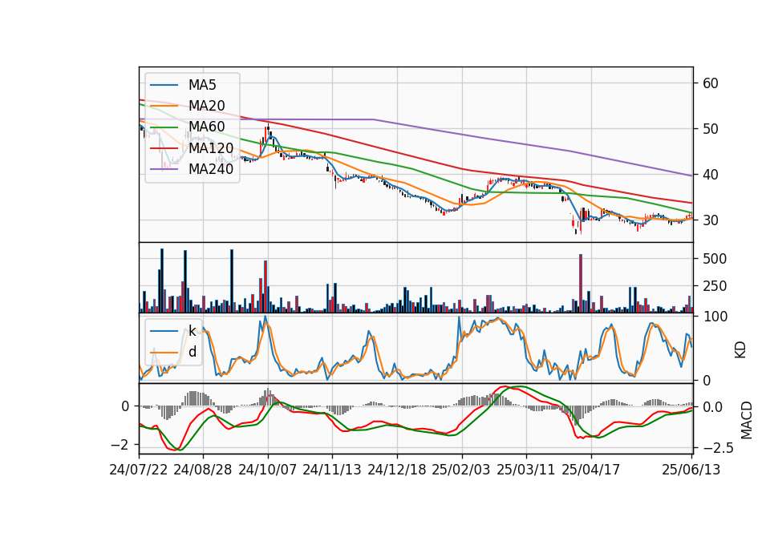Screen dimensions: 770x553
Task: Click the MACD right axis value 0.0
Action: [x=712, y=407]
